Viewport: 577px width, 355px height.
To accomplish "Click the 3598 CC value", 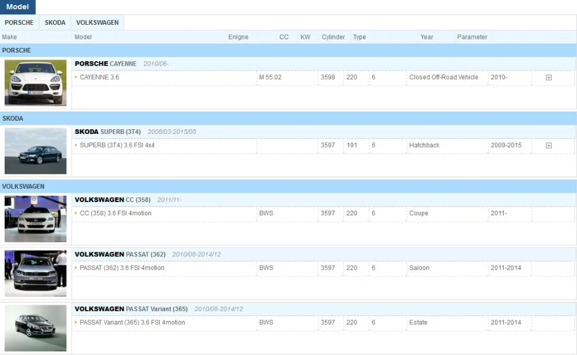I will tap(328, 77).
